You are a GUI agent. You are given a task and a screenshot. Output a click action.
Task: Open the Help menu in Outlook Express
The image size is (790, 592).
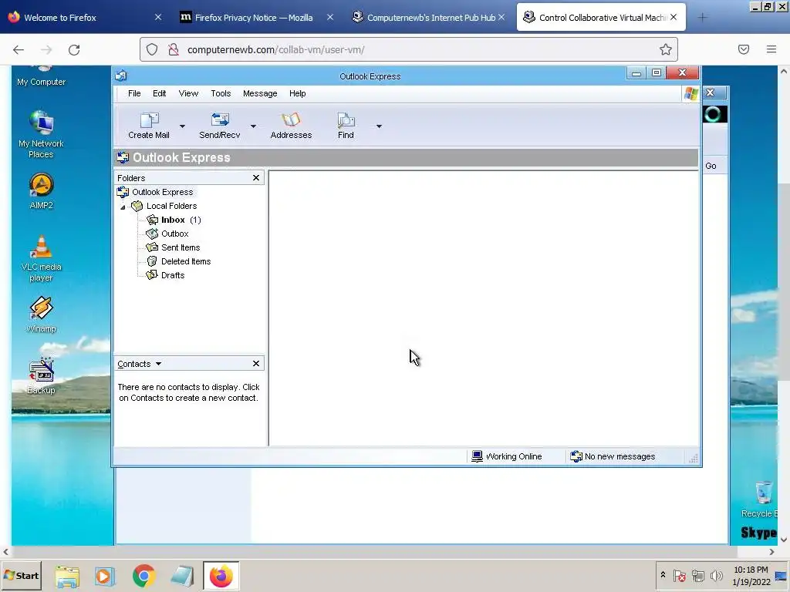click(x=297, y=93)
